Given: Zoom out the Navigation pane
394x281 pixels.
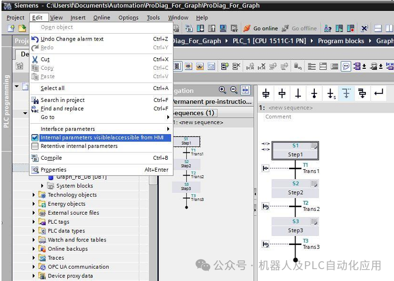Looking at the screenshot, I should coord(234,90).
